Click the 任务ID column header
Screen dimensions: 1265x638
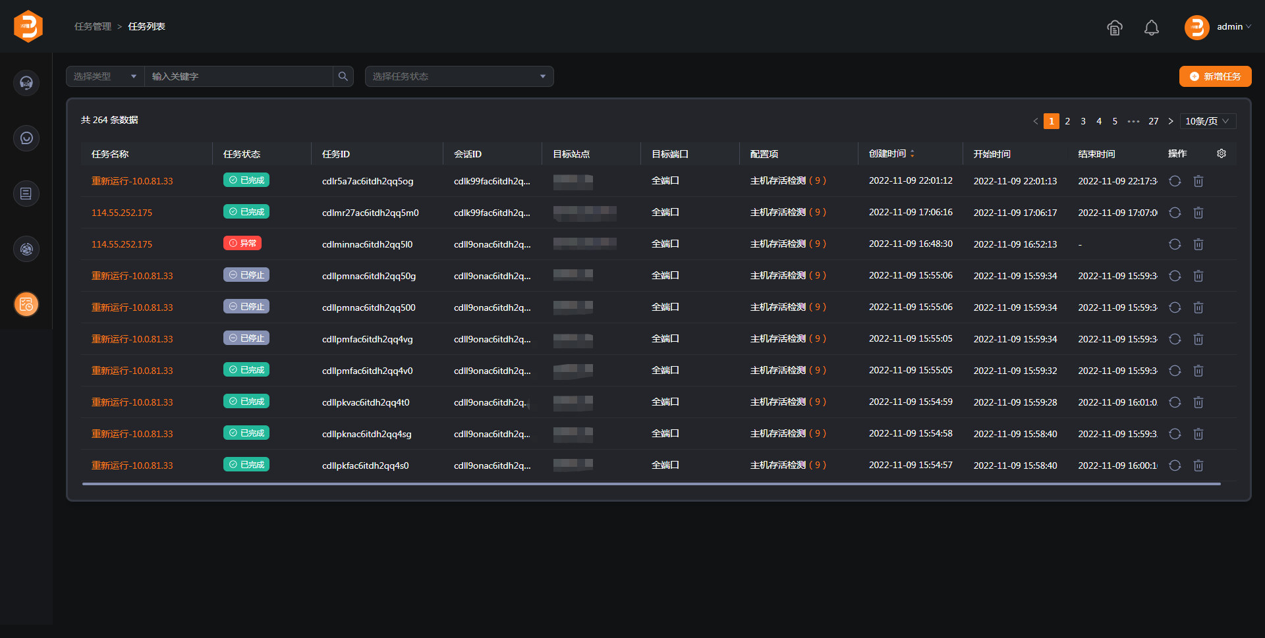click(336, 154)
